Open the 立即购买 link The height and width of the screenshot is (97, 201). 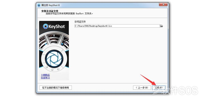tap(45, 75)
